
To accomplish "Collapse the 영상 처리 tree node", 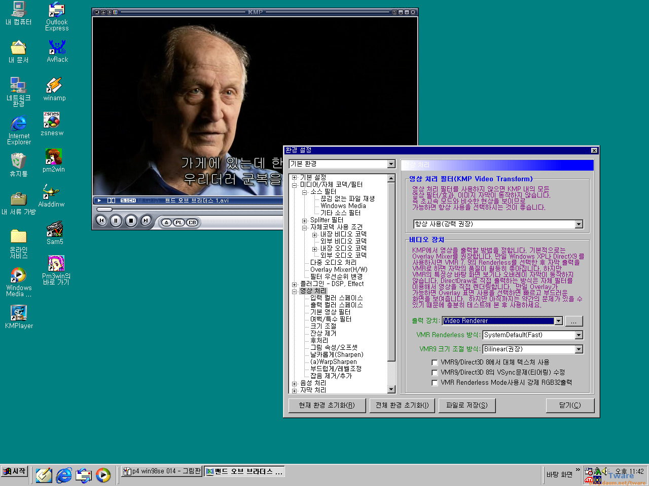I will [x=295, y=291].
